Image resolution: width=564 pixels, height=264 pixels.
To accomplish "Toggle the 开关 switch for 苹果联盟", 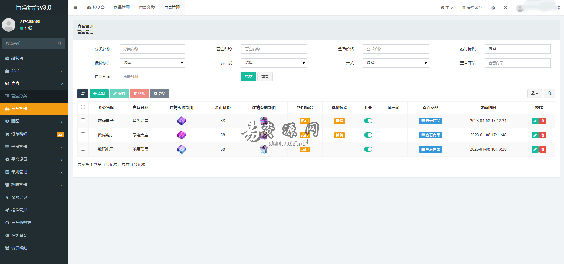I will pos(368,149).
